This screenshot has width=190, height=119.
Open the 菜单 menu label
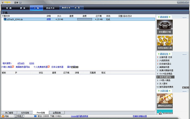click(16, 3)
